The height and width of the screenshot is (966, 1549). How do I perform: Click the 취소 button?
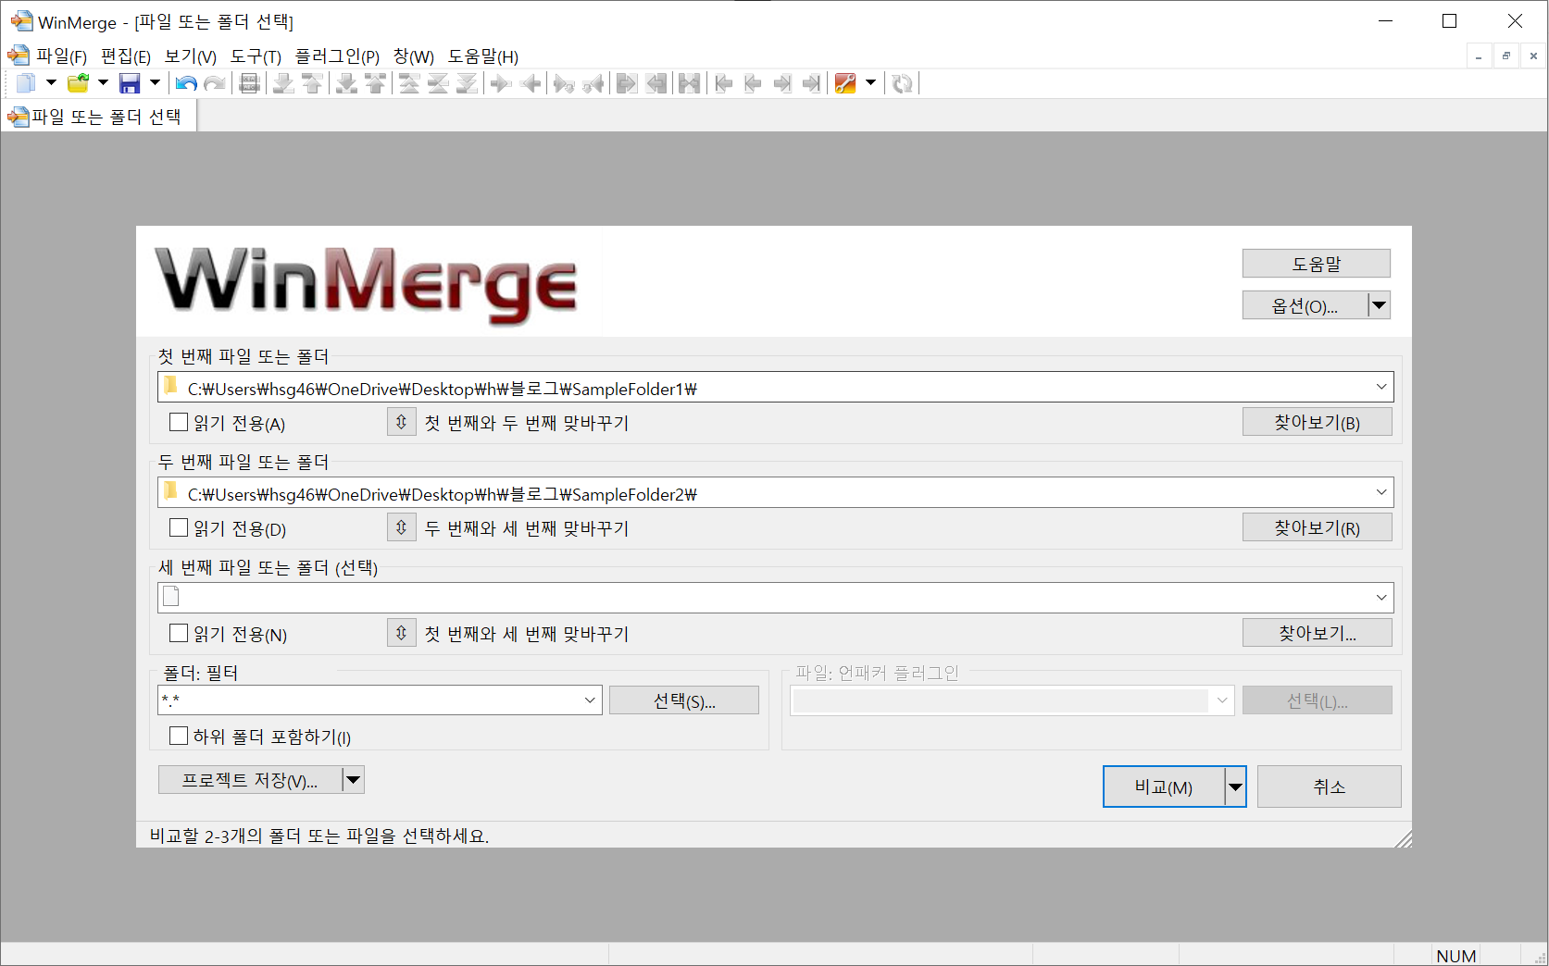point(1329,786)
